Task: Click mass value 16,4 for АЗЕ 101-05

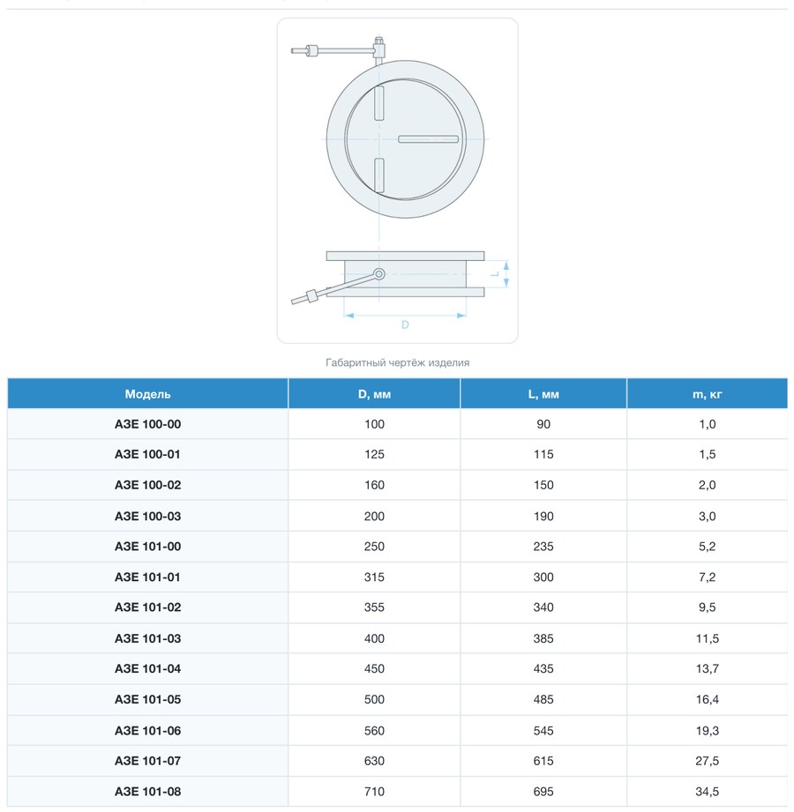Action: pyautogui.click(x=707, y=699)
